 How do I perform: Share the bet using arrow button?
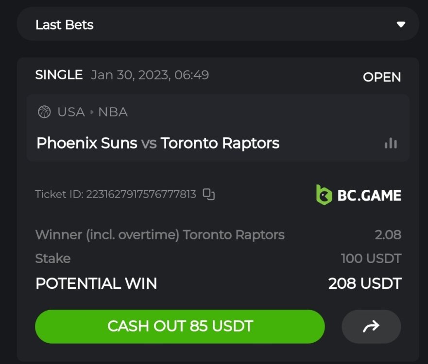[371, 327]
